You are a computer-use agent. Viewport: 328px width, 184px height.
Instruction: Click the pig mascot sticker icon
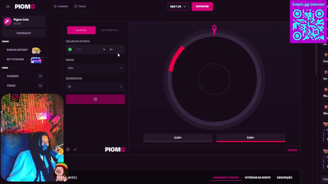tap(61, 172)
